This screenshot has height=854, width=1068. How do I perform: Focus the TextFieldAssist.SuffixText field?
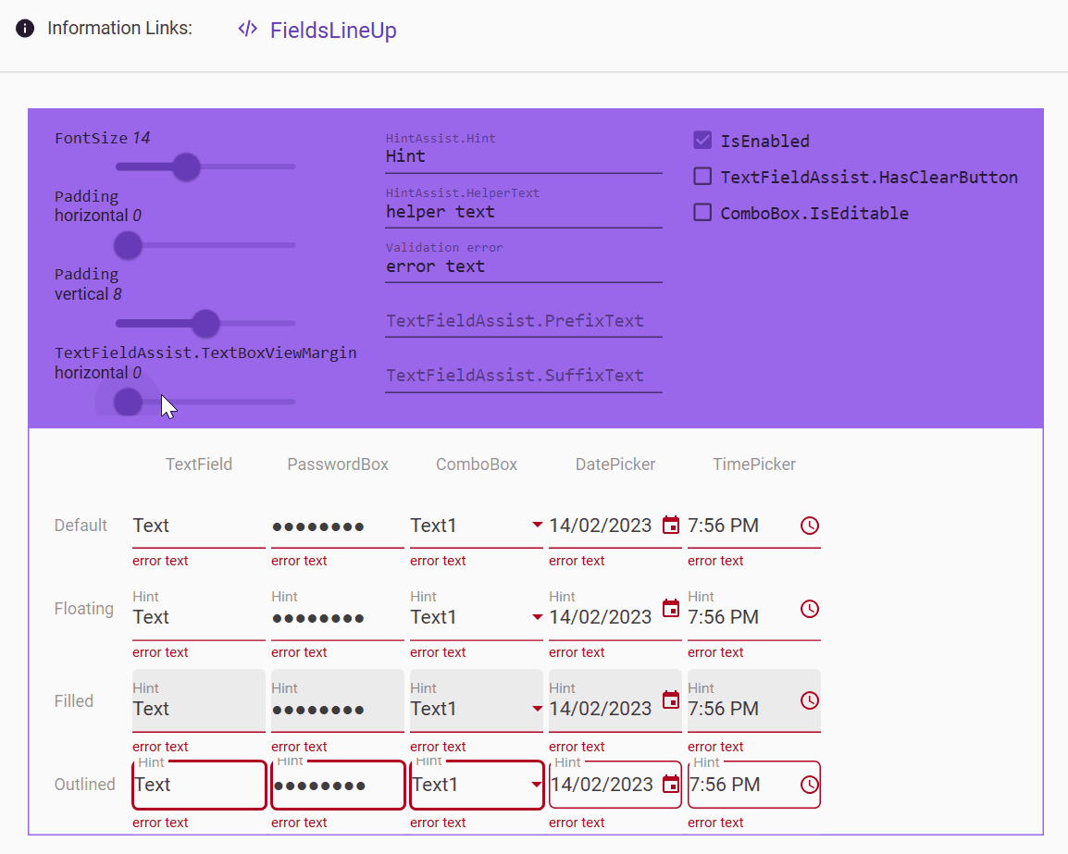tap(524, 376)
